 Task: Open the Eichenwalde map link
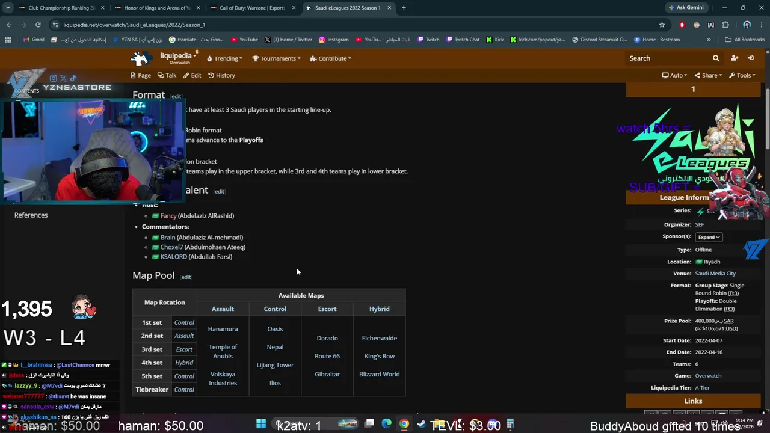(x=380, y=338)
